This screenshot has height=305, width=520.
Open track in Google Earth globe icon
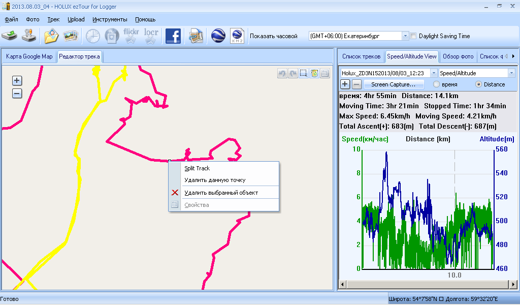click(x=218, y=36)
